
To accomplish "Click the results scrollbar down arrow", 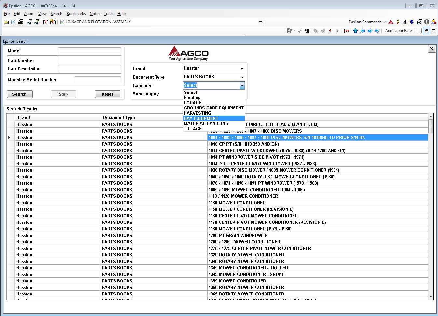I will [x=431, y=297].
